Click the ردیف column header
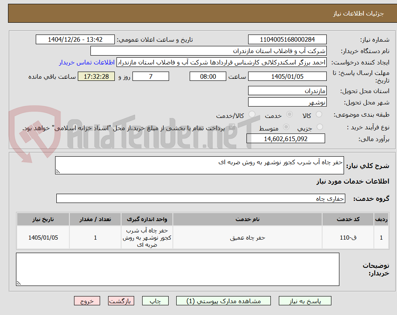Screen dimensions: 397x315 381,219
